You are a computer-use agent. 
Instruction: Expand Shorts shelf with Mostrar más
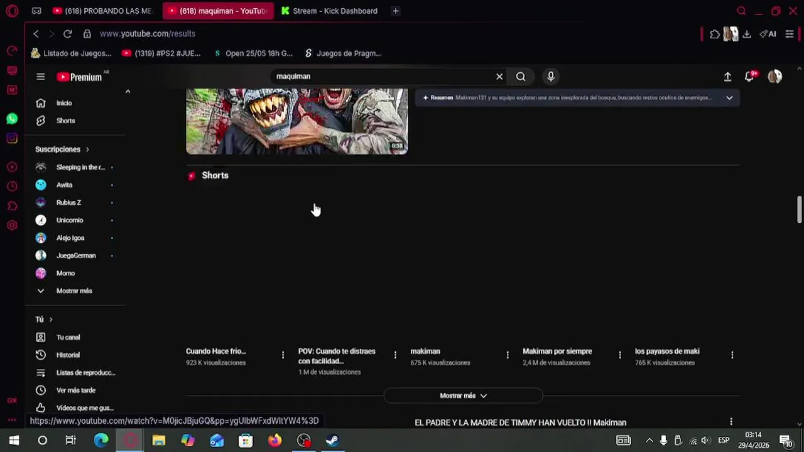coord(463,395)
